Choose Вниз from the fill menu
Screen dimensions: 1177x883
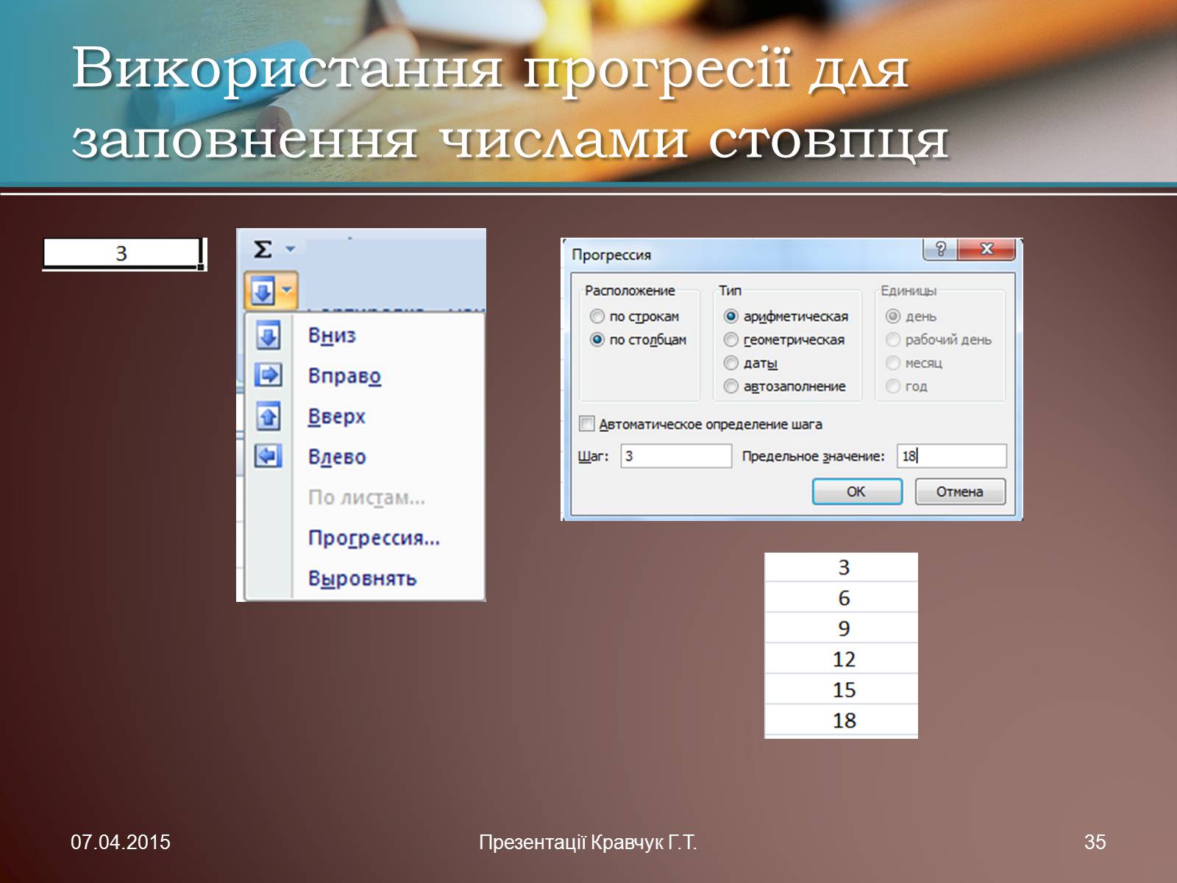(x=332, y=336)
